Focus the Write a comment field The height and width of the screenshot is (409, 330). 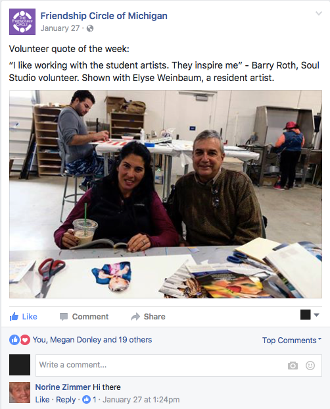[x=179, y=365]
